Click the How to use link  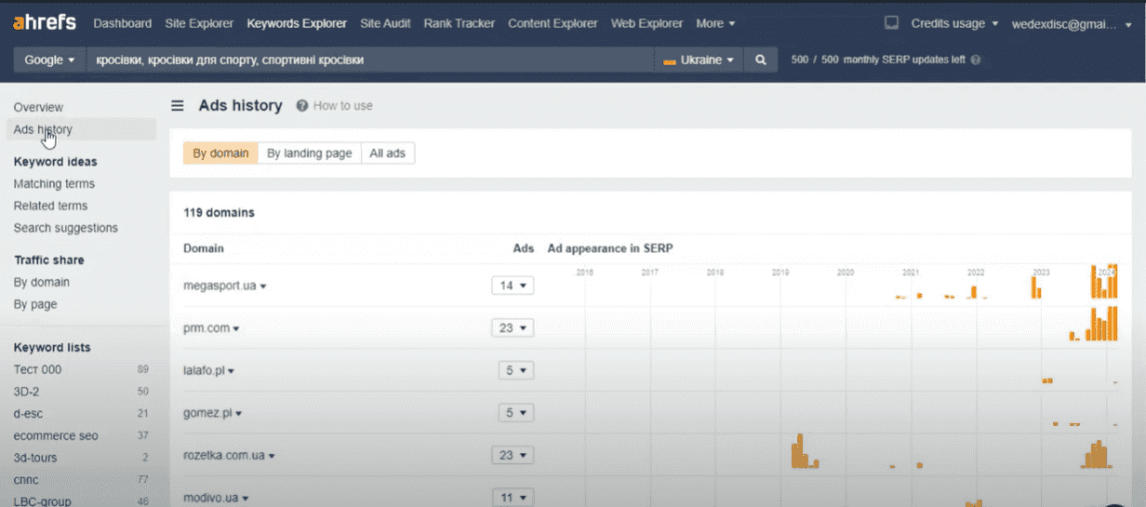pyautogui.click(x=342, y=106)
